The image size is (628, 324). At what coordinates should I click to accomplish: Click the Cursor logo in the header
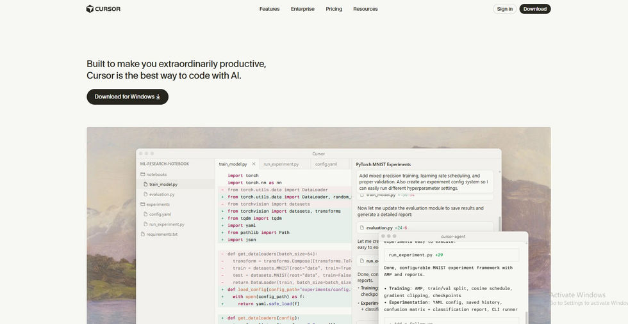[x=103, y=9]
